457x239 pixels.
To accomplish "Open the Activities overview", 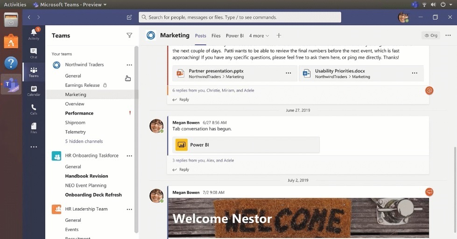I will [x=15, y=4].
